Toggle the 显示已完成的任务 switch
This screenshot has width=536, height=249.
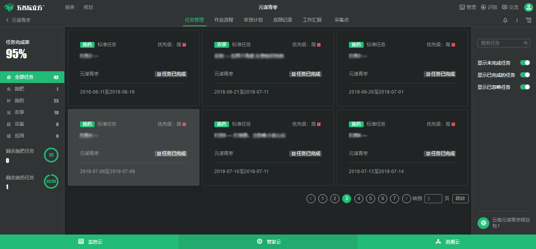525,75
